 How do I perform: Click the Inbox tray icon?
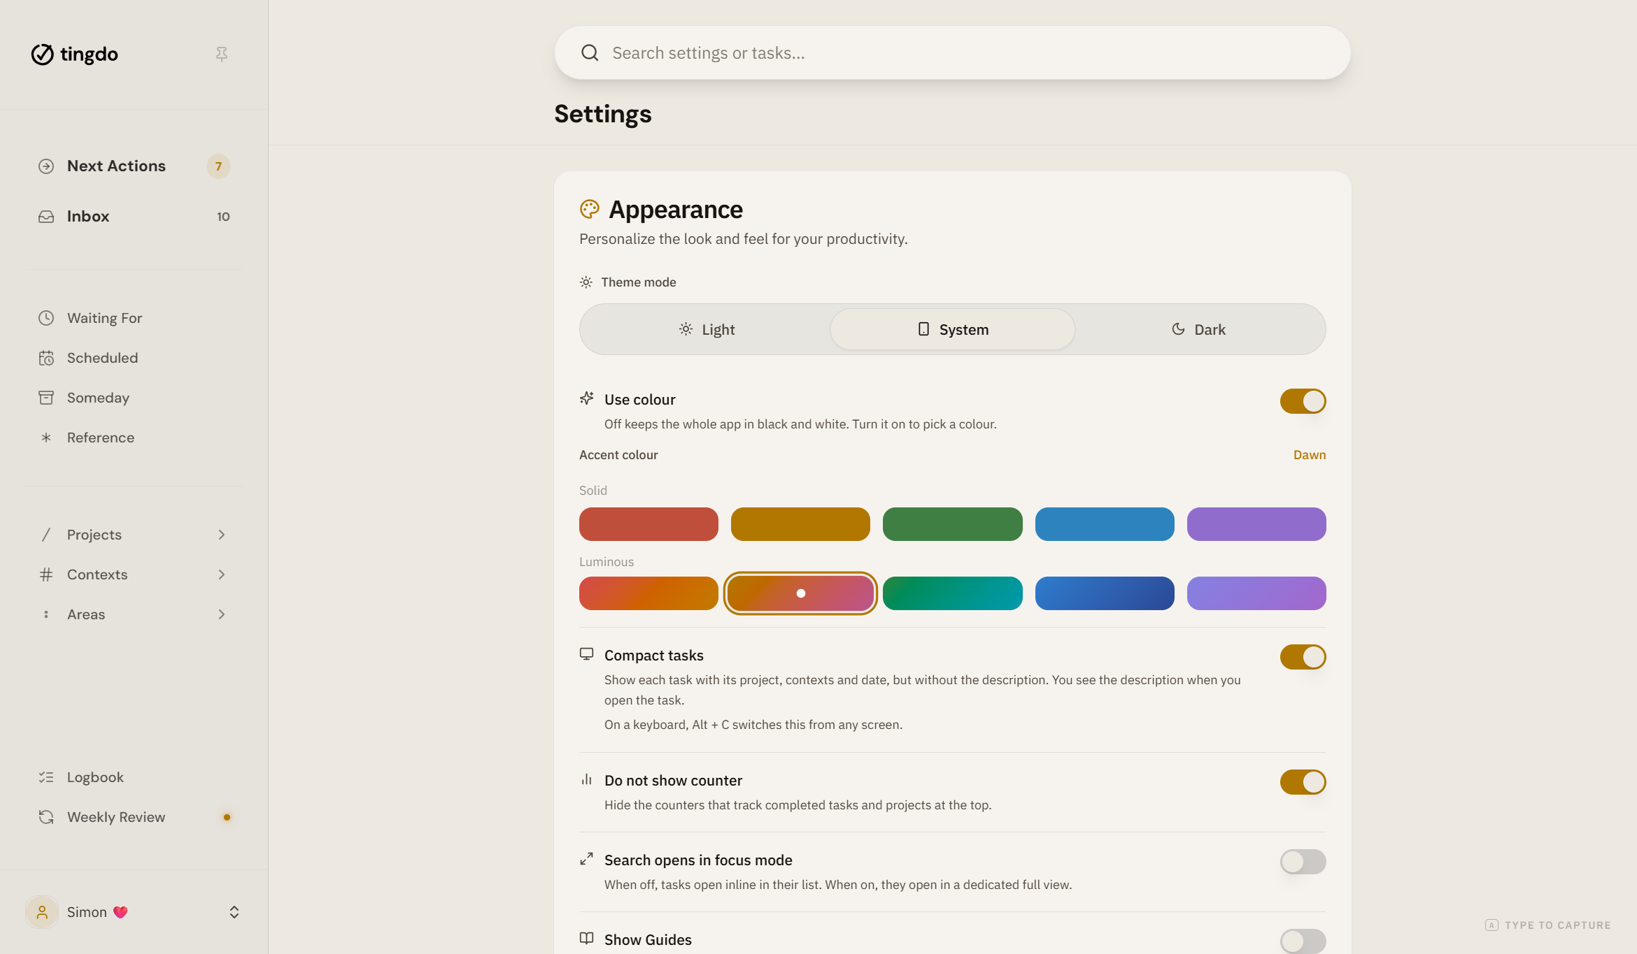[46, 217]
